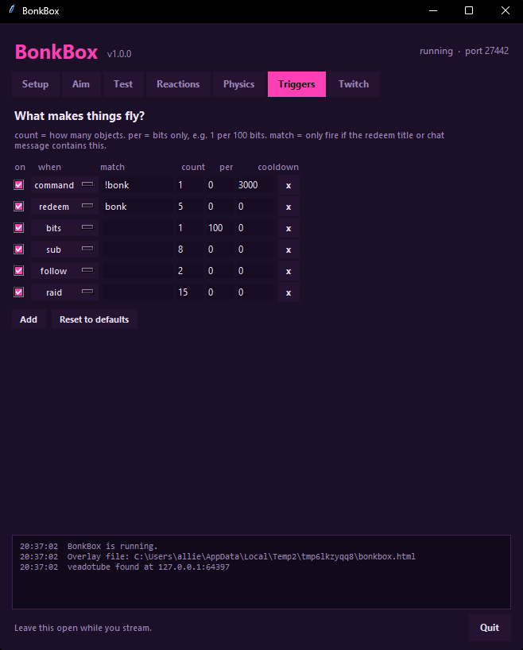523x650 pixels.
Task: Click the redeem row's bonk match field
Action: coord(138,207)
